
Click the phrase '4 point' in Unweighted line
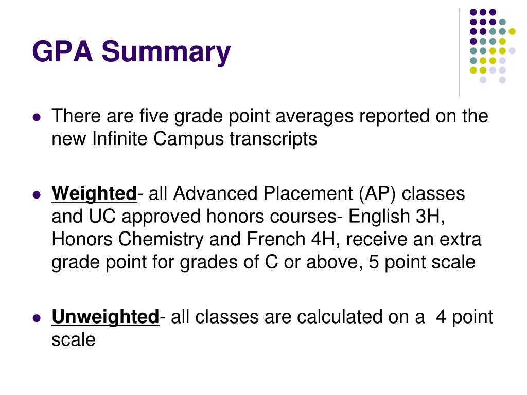(x=465, y=317)
